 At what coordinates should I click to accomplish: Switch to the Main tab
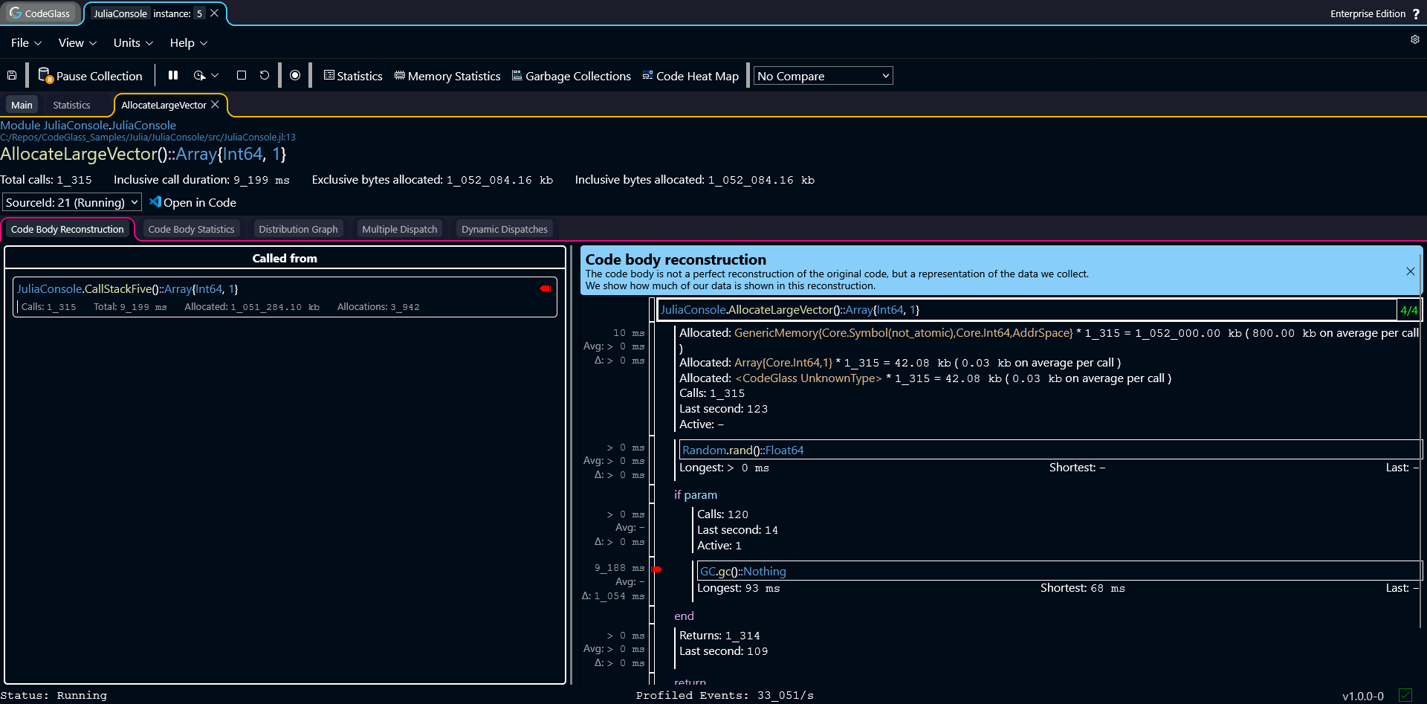pos(22,105)
